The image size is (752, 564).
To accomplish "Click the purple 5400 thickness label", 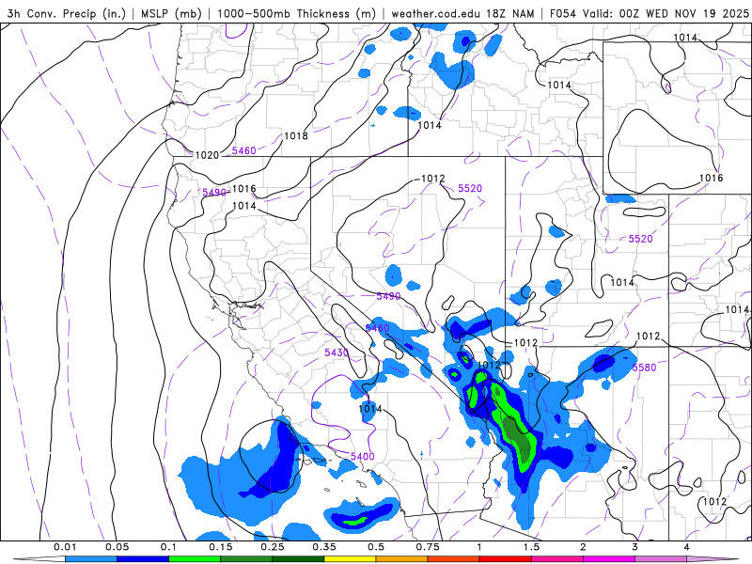I will 363,456.
